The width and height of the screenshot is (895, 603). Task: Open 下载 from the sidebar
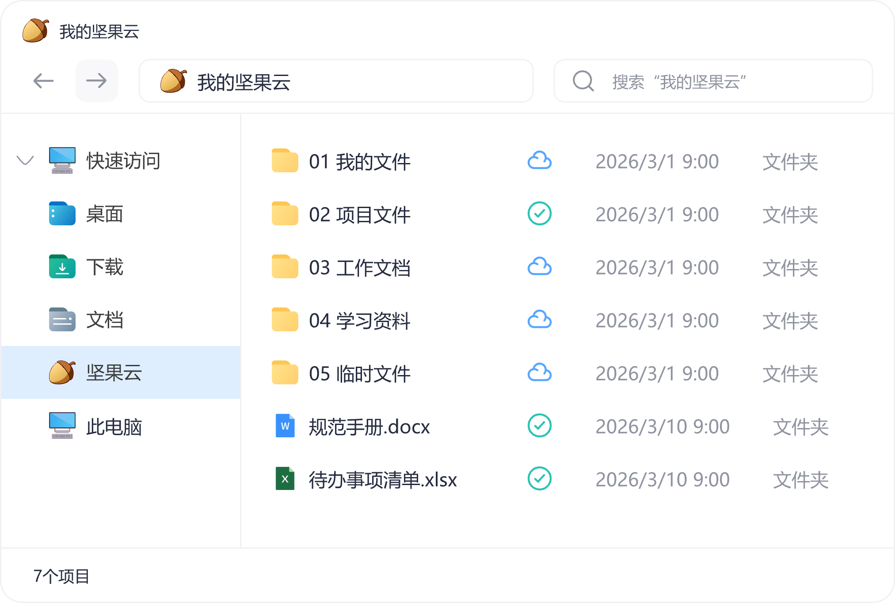tap(104, 267)
